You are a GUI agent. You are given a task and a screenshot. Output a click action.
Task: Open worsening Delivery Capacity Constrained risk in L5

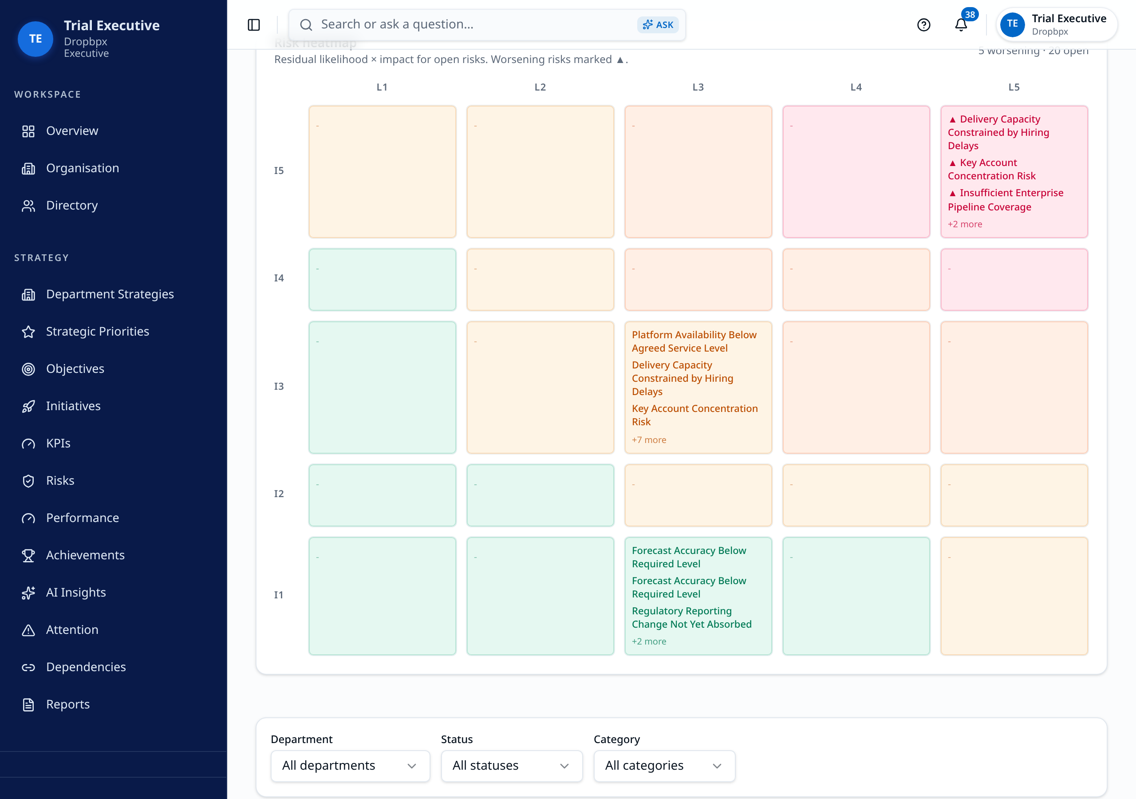point(998,132)
